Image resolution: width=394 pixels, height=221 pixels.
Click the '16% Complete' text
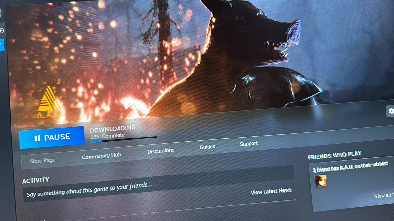coord(107,136)
